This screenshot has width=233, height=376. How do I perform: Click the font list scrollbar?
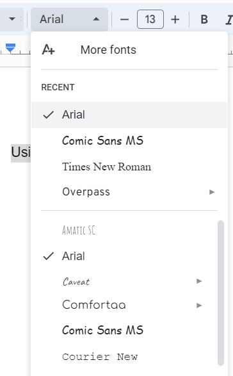click(x=221, y=293)
